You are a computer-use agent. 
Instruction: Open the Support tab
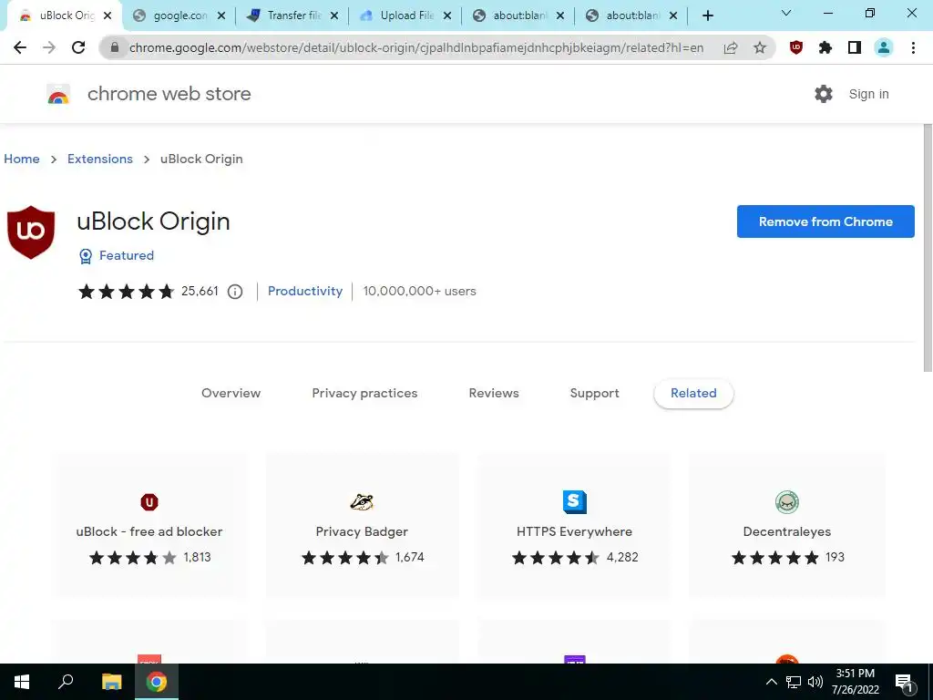pos(594,393)
